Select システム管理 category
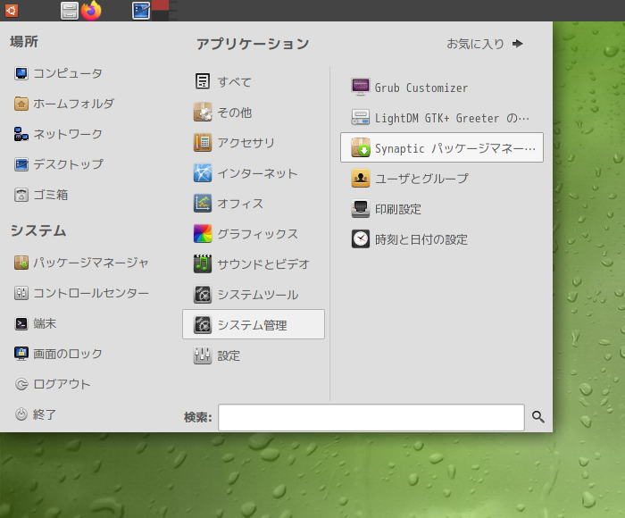The height and width of the screenshot is (518, 625). point(254,324)
